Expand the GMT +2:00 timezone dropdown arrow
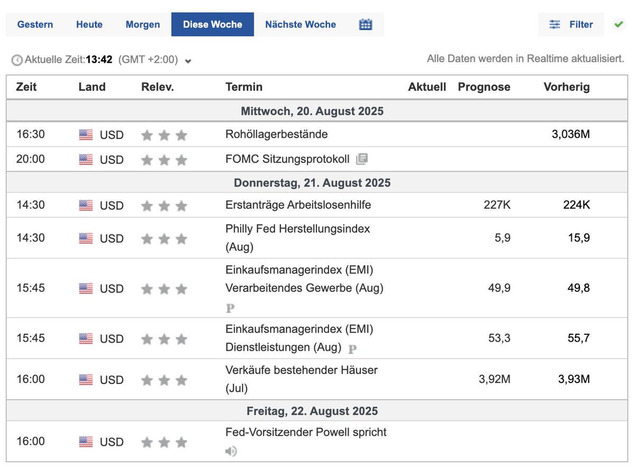The width and height of the screenshot is (634, 468). [x=188, y=61]
